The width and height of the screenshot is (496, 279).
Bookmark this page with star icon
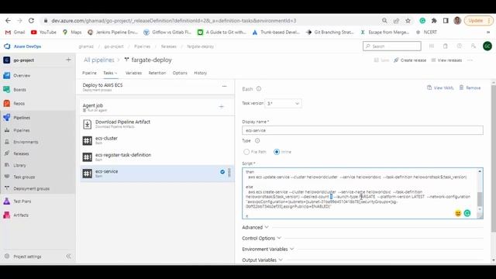(x=408, y=21)
